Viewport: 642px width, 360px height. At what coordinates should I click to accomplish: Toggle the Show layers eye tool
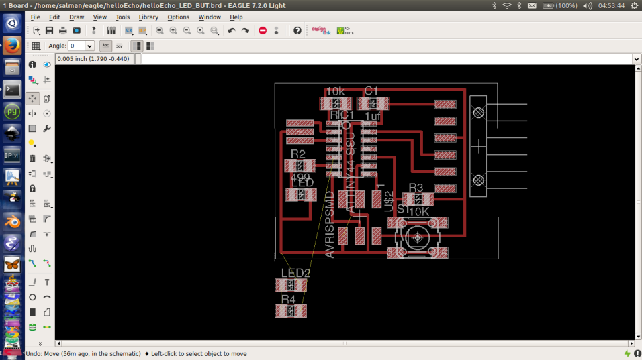[47, 65]
